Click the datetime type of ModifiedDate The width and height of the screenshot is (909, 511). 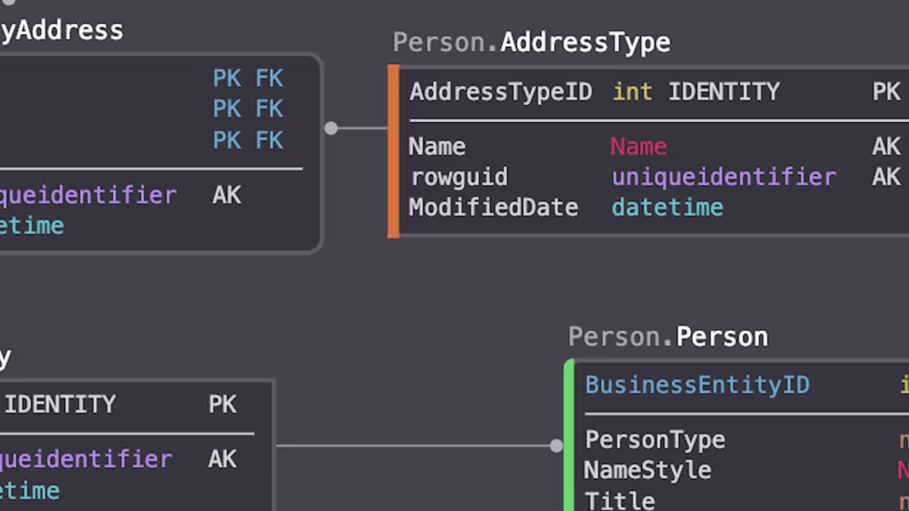click(x=667, y=208)
